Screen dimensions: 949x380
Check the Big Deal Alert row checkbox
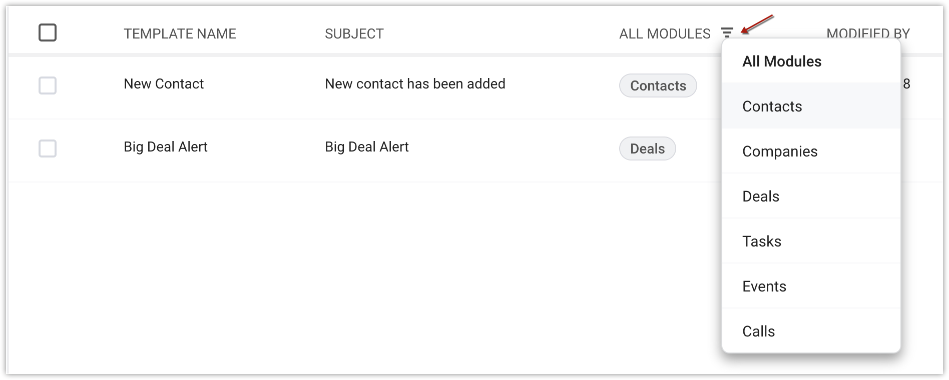(48, 148)
